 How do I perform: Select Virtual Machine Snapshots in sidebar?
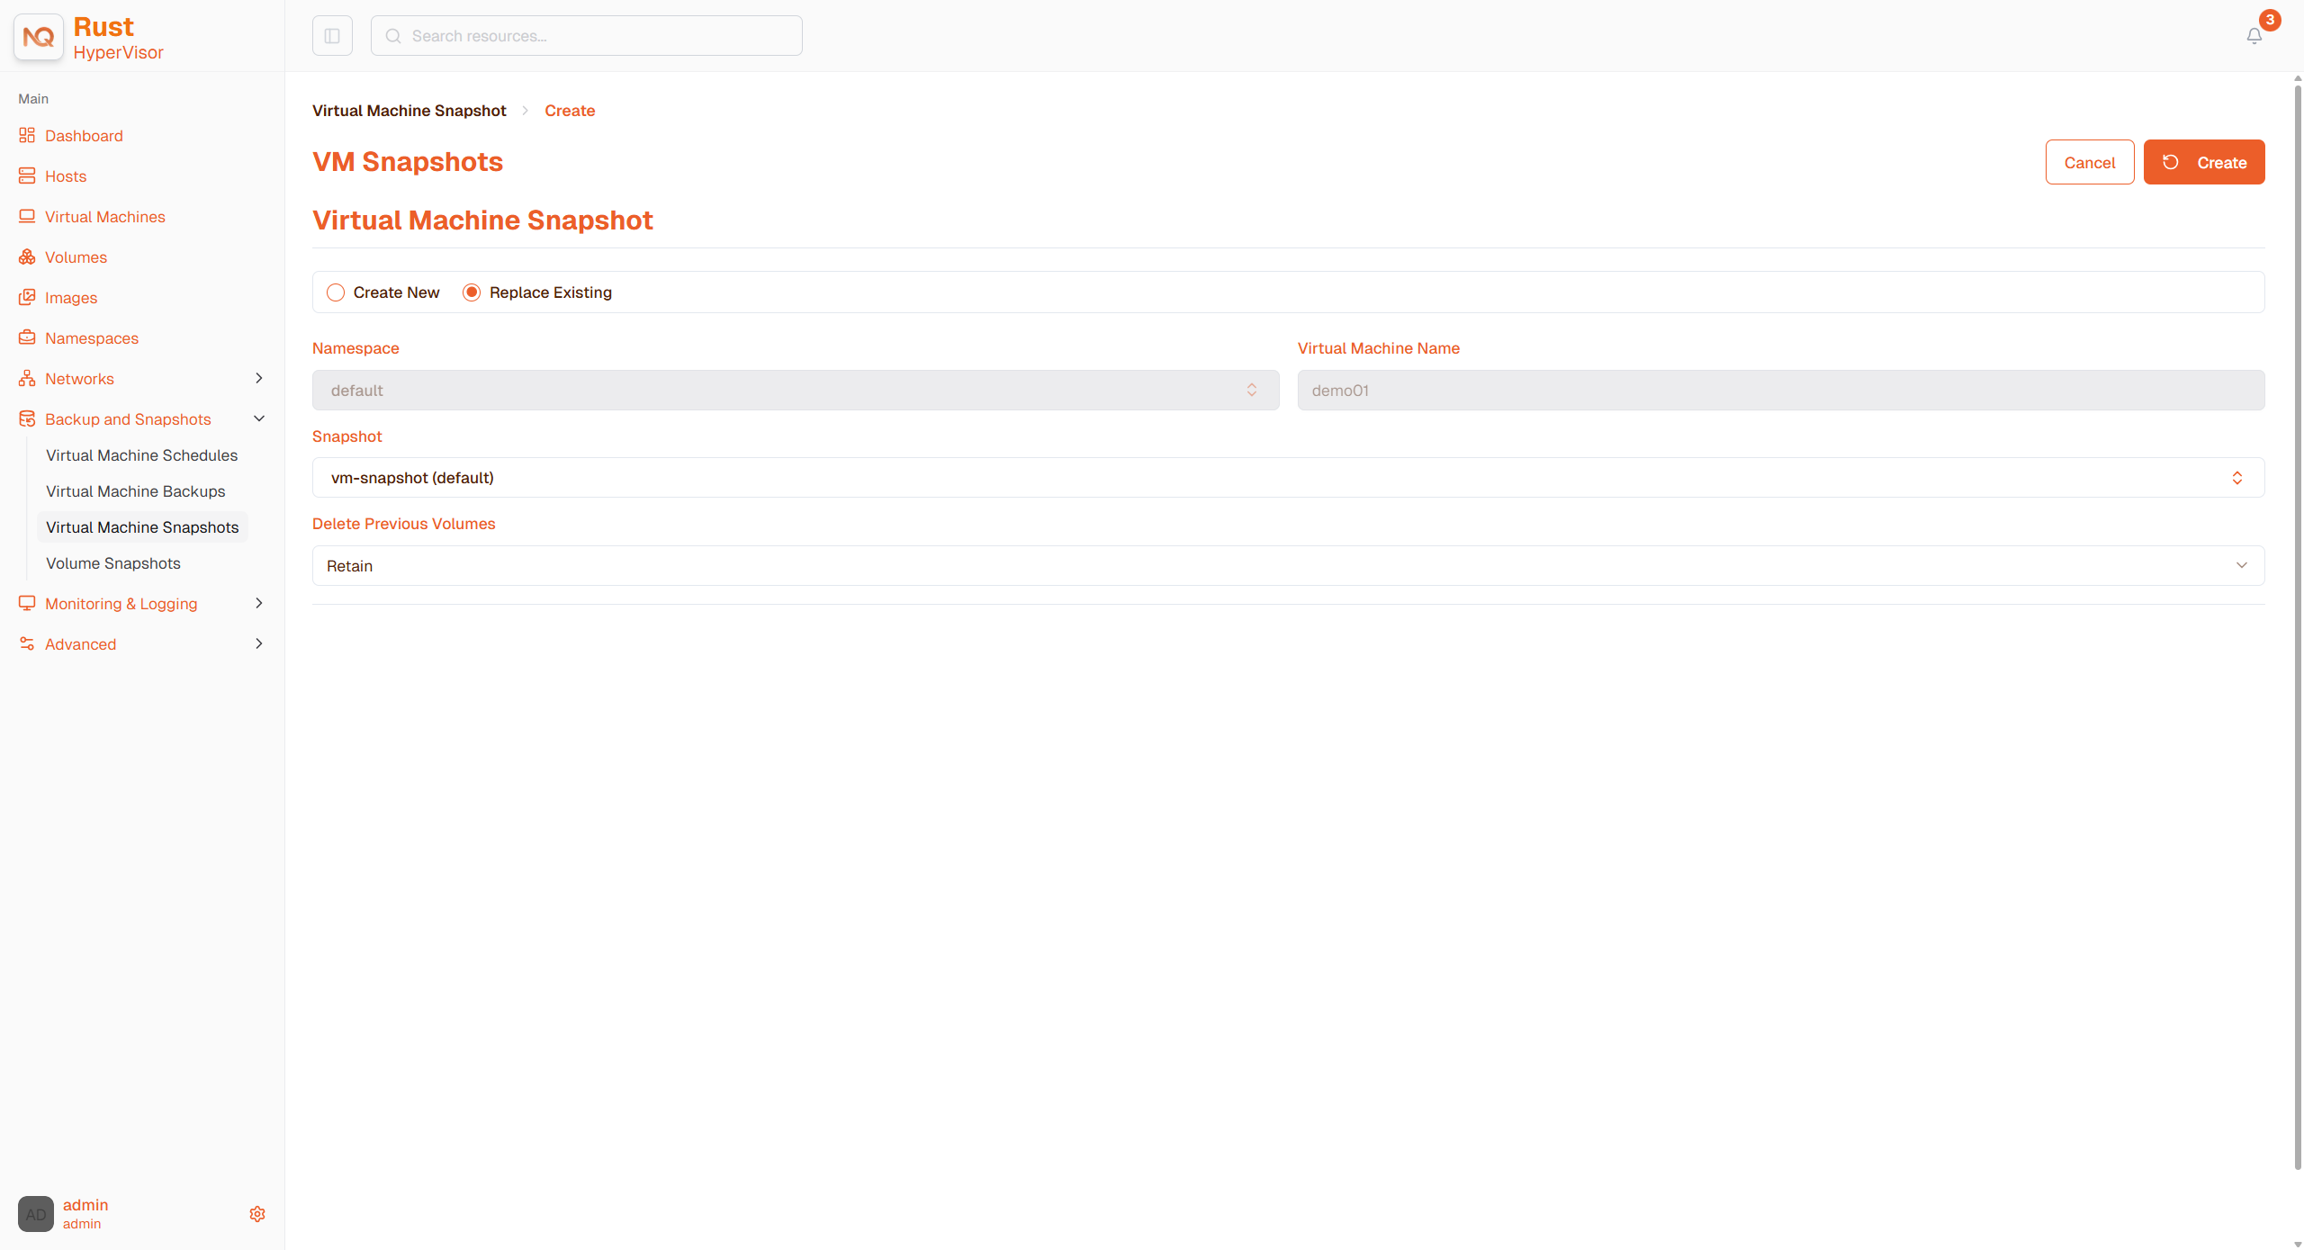click(142, 527)
